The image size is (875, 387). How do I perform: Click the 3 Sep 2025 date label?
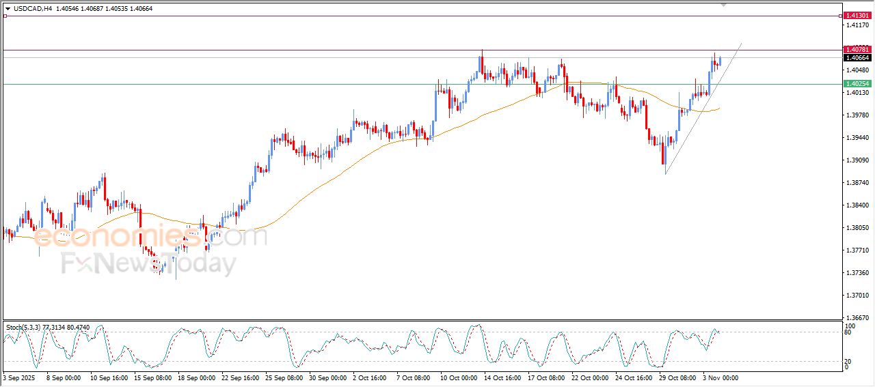coord(18,377)
